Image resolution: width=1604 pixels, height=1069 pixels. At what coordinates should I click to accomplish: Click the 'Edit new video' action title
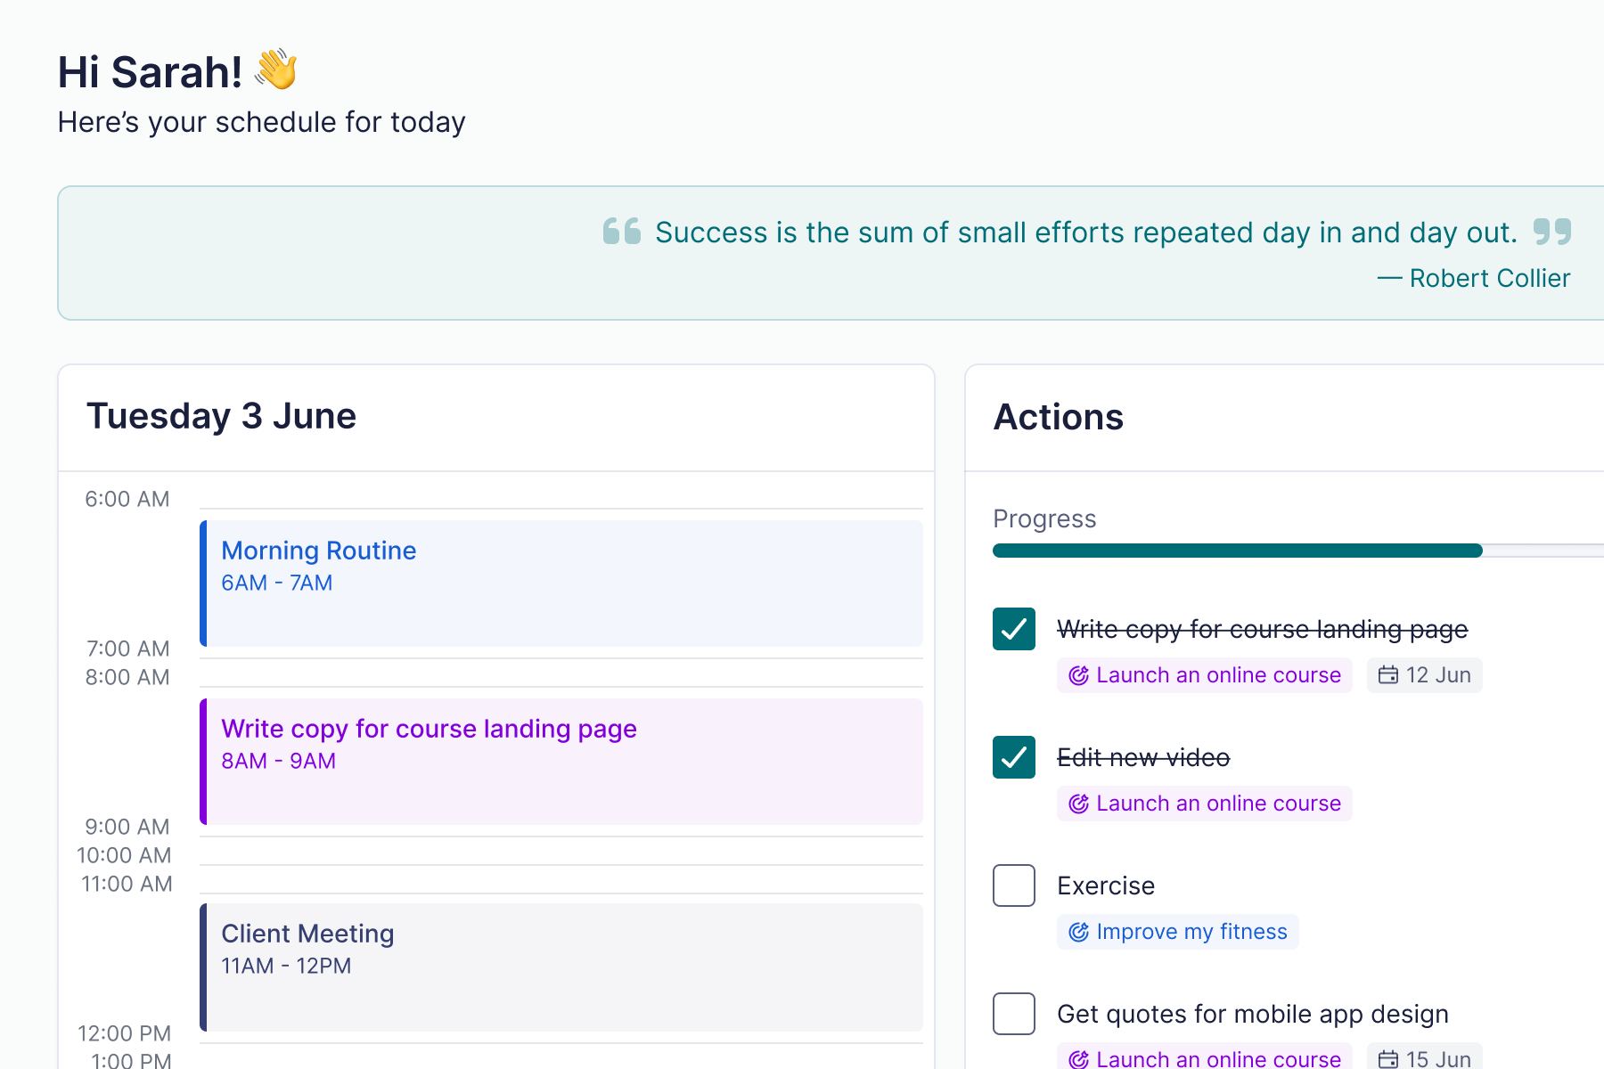pyautogui.click(x=1143, y=757)
